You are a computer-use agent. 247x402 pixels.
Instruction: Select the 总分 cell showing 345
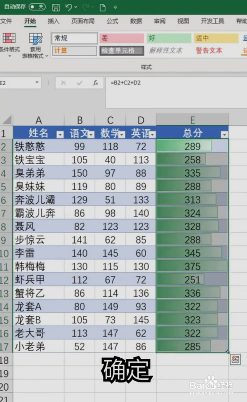click(x=192, y=253)
